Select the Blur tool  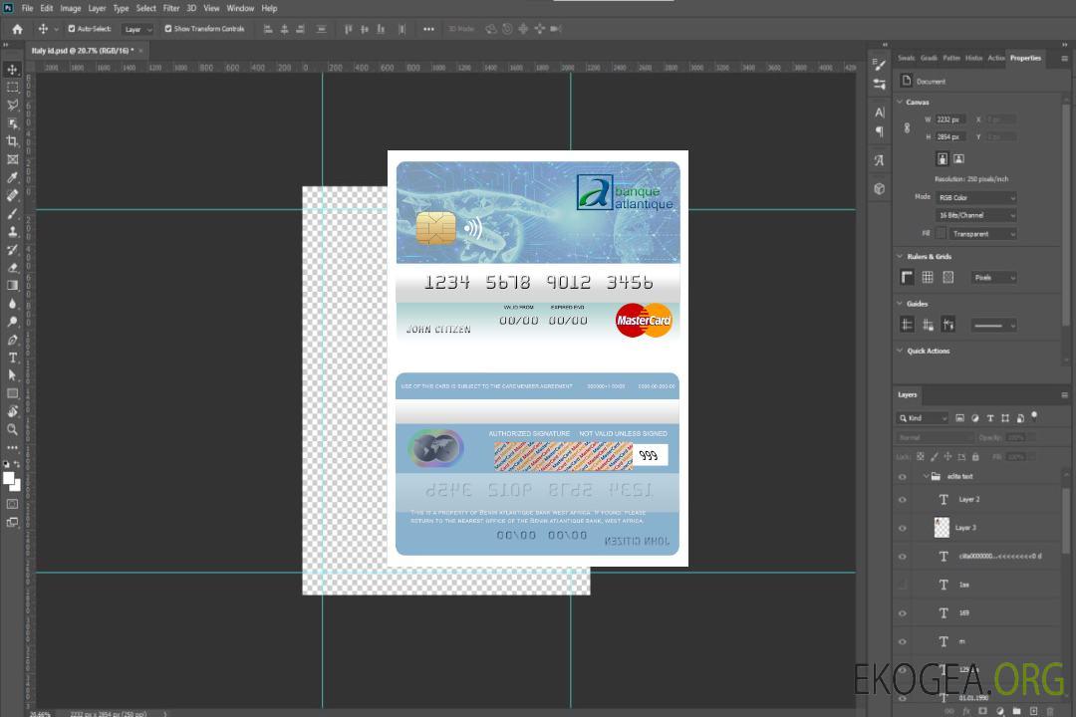[12, 304]
